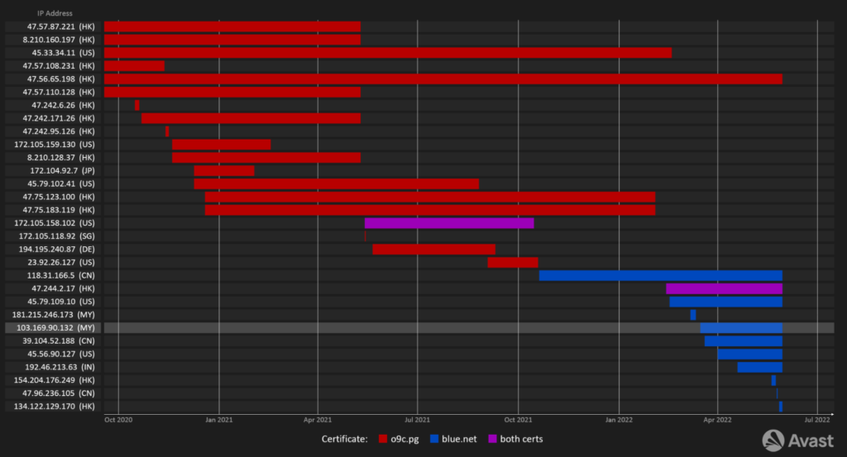The image size is (847, 457).
Task: Click the Jul 2021 axis label
Action: [418, 420]
